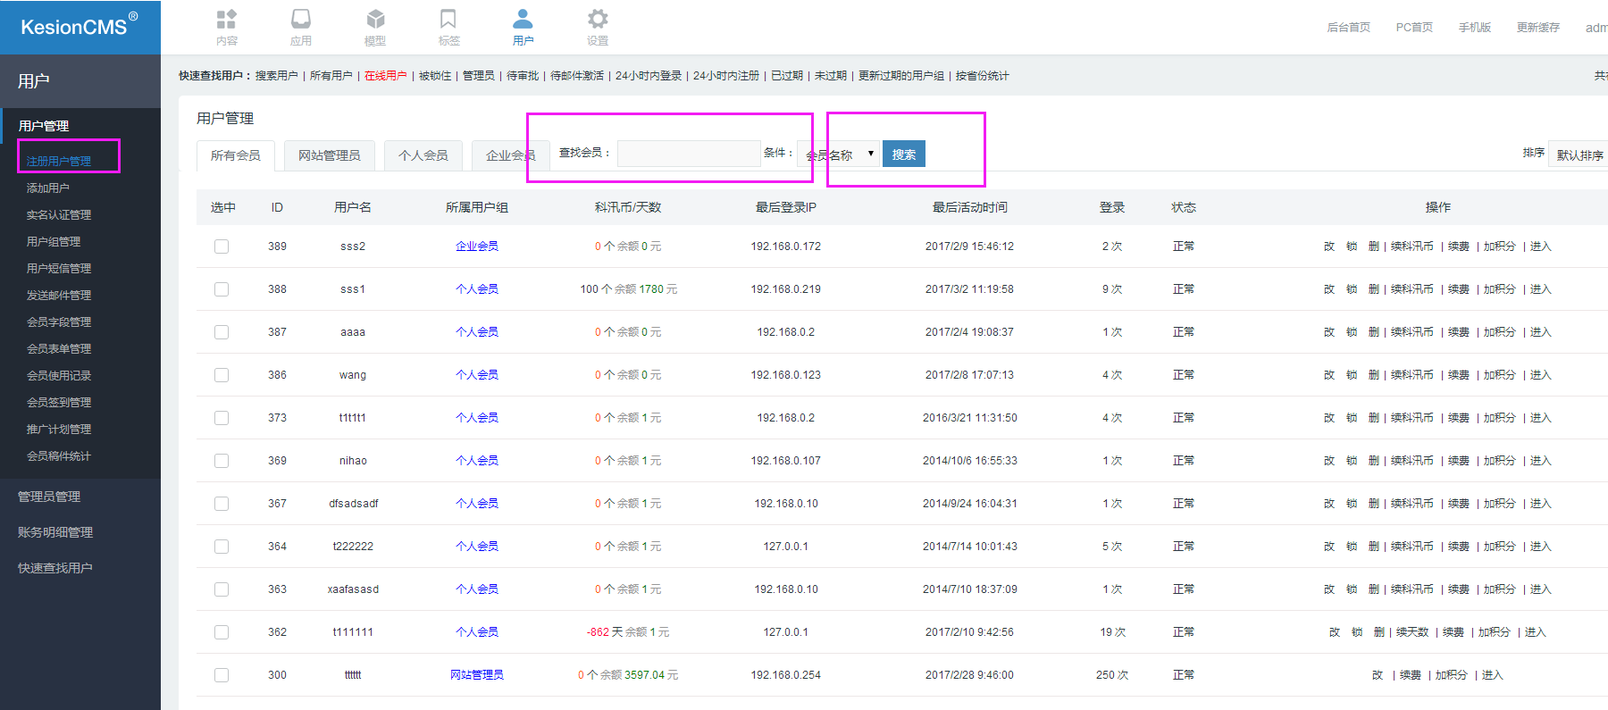
Task: Open 添加用户 in the sidebar
Action: (48, 188)
